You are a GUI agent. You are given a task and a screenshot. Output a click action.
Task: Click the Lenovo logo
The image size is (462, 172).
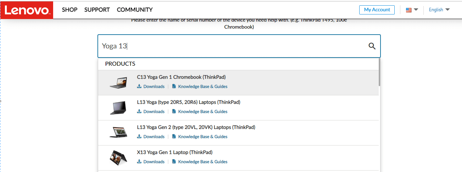(x=27, y=10)
